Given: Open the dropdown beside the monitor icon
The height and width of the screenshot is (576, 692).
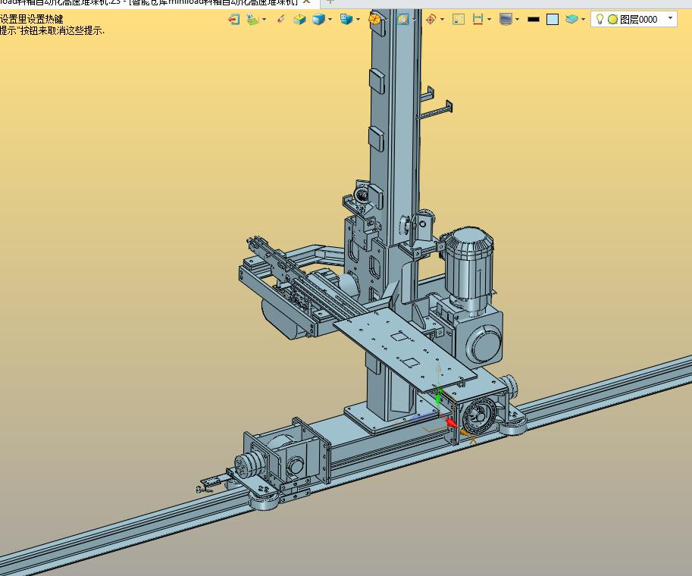Looking at the screenshot, I should (x=517, y=20).
